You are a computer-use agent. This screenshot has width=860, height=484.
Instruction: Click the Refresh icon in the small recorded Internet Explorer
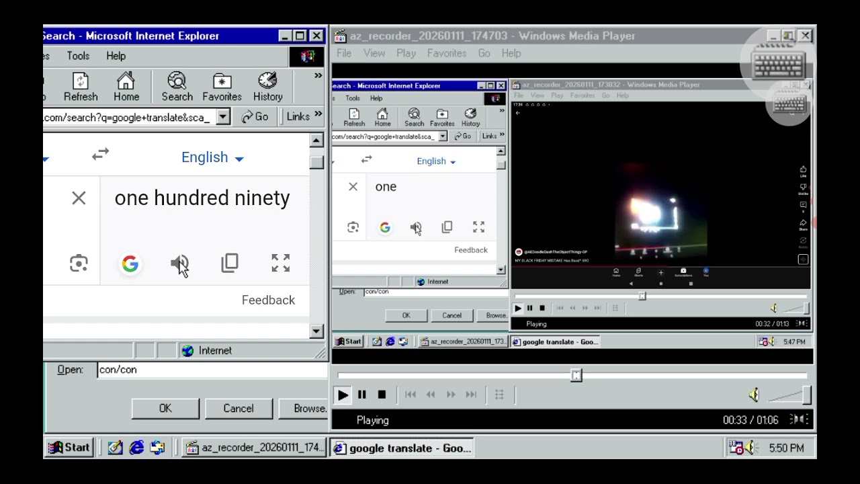click(354, 118)
